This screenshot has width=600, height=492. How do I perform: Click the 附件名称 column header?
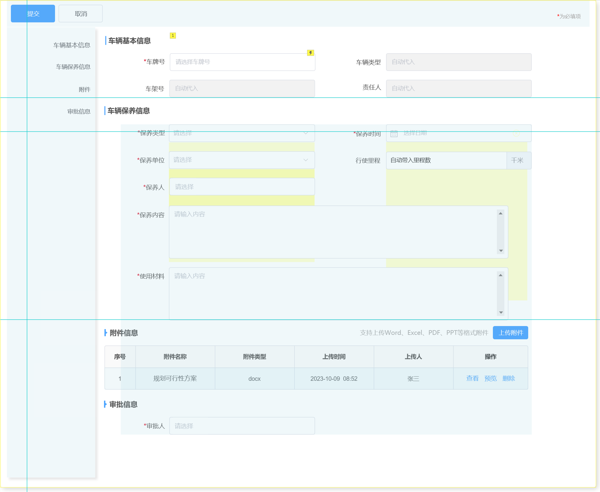click(x=175, y=357)
